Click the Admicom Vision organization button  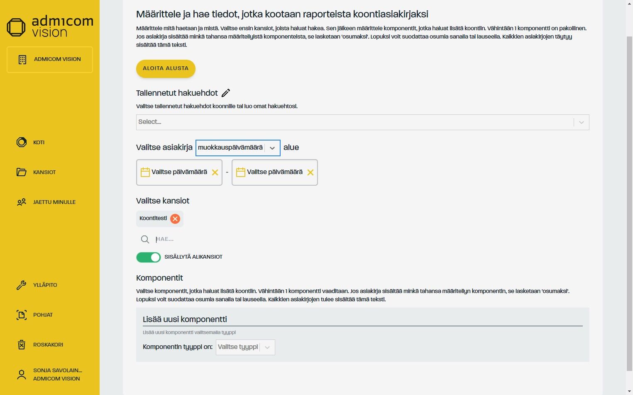(50, 60)
